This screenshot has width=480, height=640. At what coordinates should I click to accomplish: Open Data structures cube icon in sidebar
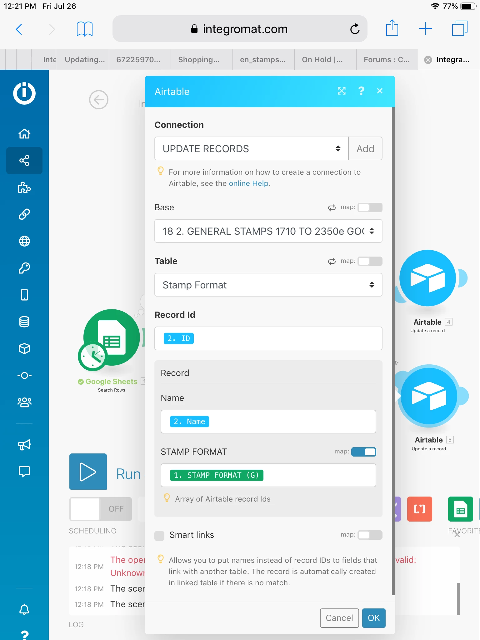click(x=24, y=348)
